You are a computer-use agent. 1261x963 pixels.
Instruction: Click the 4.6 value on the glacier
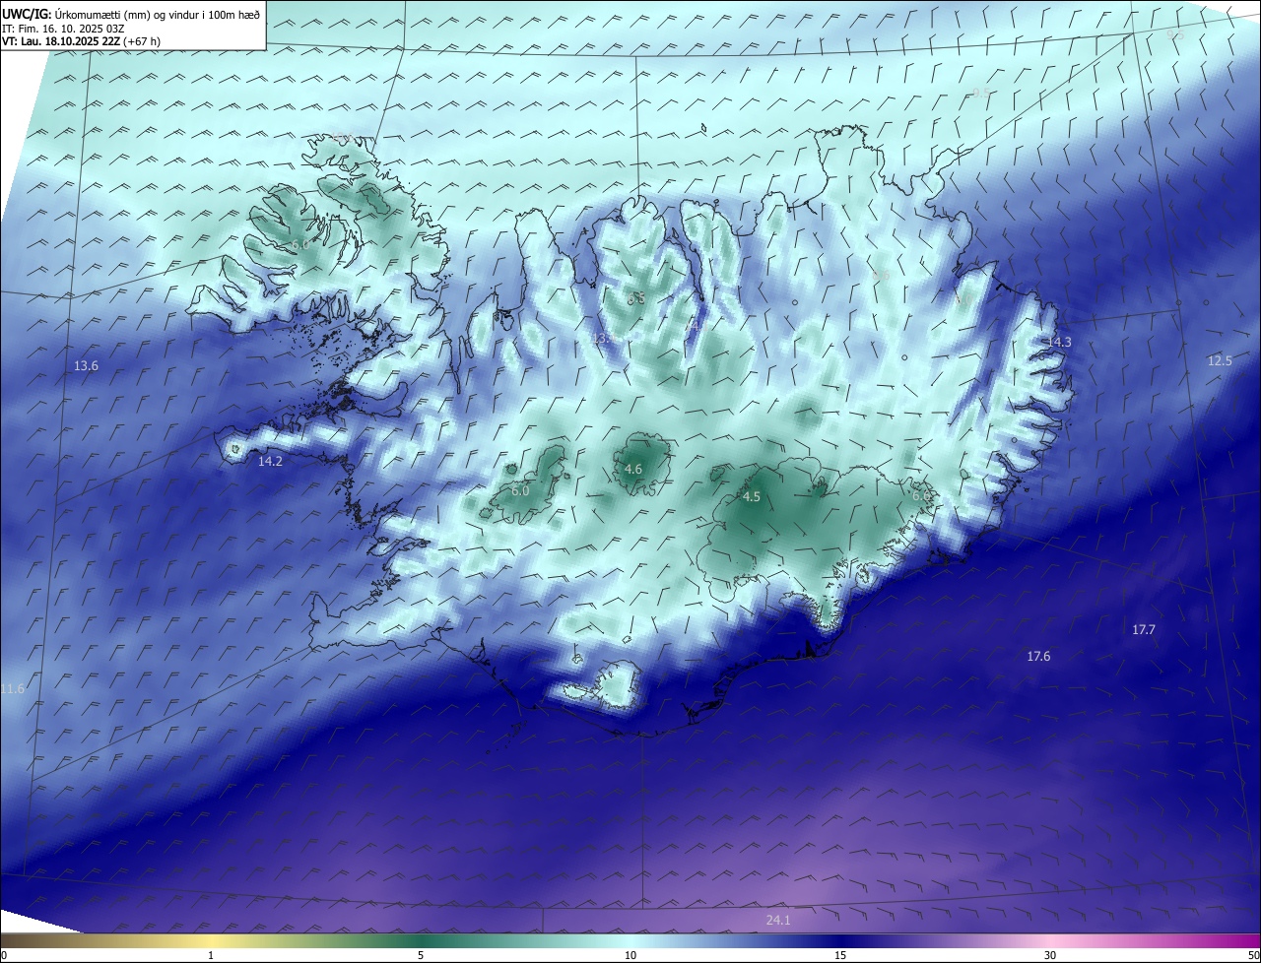tap(633, 470)
